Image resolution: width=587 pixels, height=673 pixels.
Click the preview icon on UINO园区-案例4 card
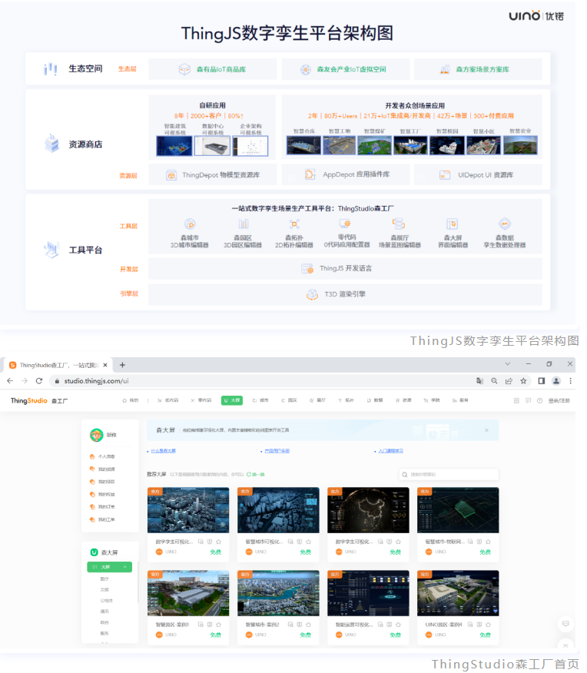click(x=469, y=625)
